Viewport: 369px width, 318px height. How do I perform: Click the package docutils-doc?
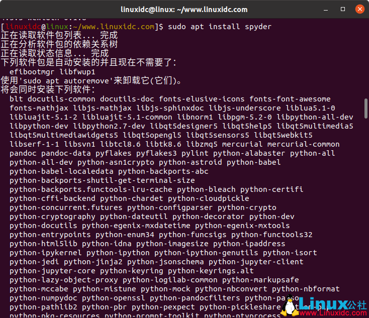[x=127, y=99]
